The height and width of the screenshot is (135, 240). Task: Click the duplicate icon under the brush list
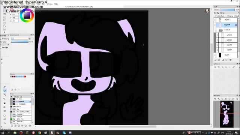[25, 126]
